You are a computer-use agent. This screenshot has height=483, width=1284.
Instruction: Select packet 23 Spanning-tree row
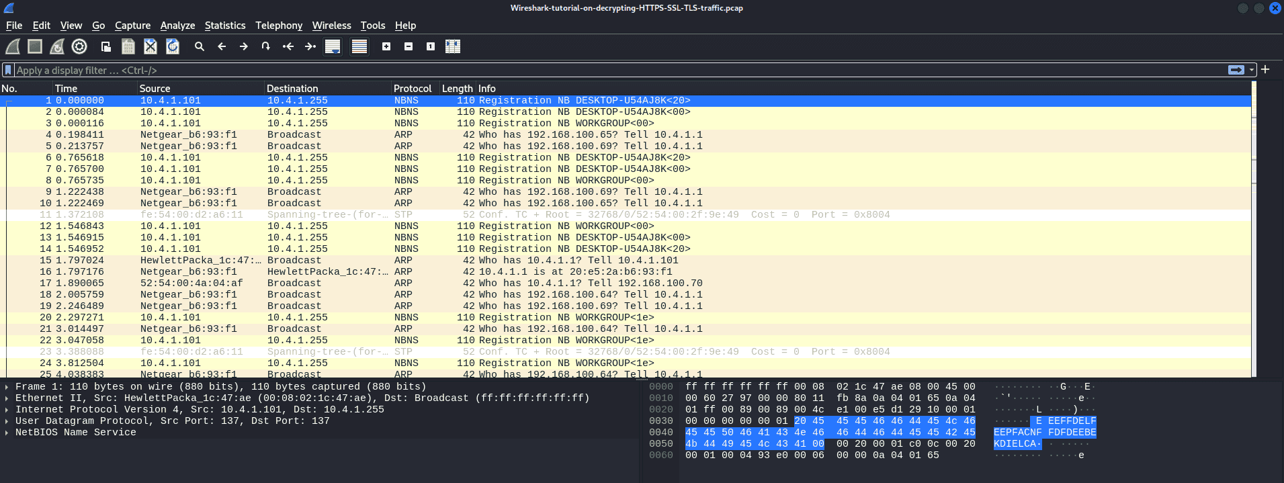click(626, 352)
